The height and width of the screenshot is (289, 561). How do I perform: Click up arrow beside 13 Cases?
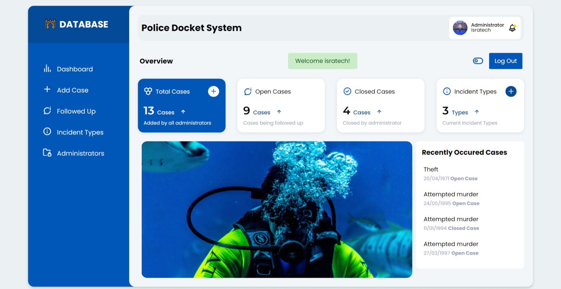pyautogui.click(x=183, y=112)
